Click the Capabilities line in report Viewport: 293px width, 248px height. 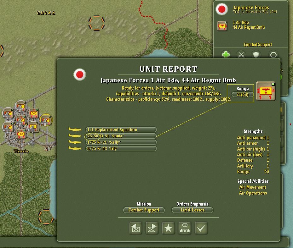[x=168, y=94]
